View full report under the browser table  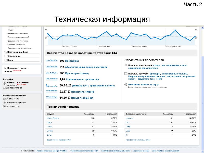(59, 140)
